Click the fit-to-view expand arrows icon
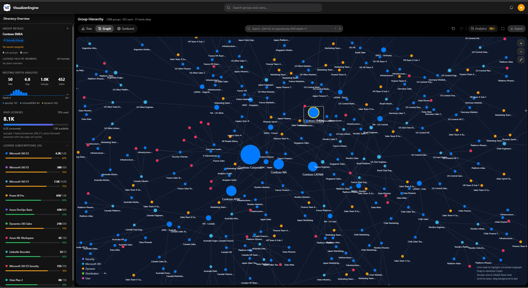The width and height of the screenshot is (528, 288). click(x=521, y=60)
